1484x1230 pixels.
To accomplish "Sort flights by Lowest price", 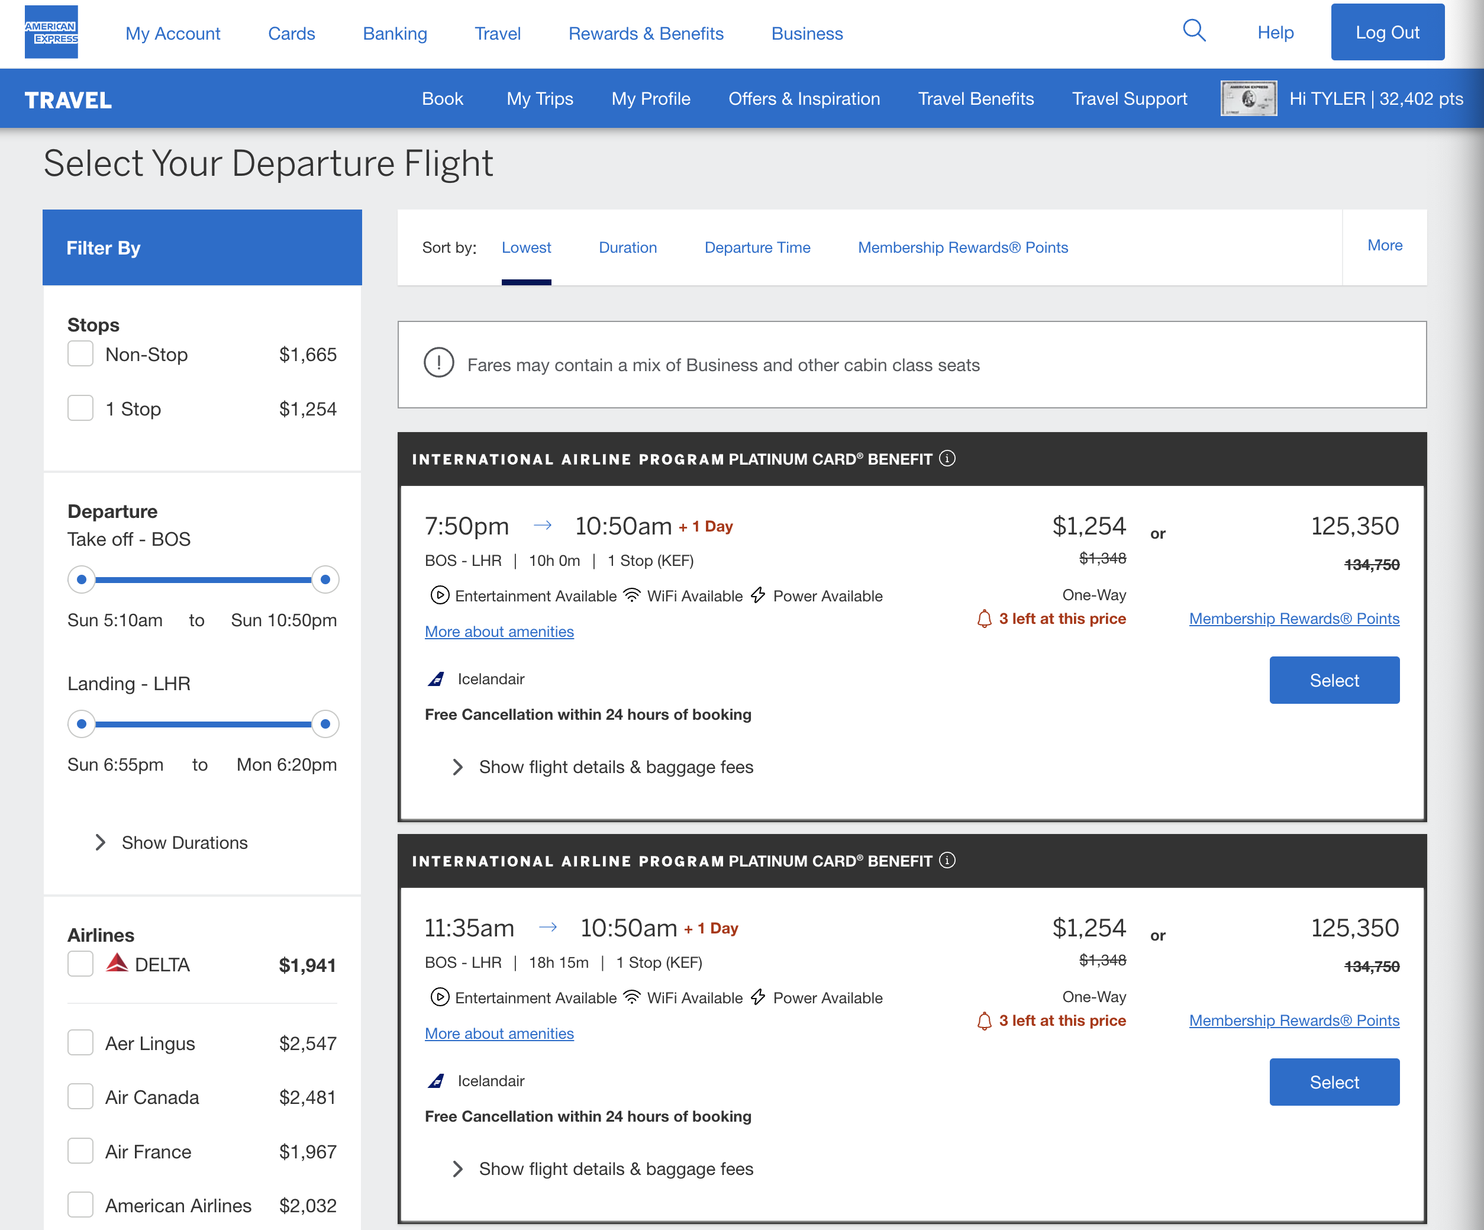I will 527,247.
